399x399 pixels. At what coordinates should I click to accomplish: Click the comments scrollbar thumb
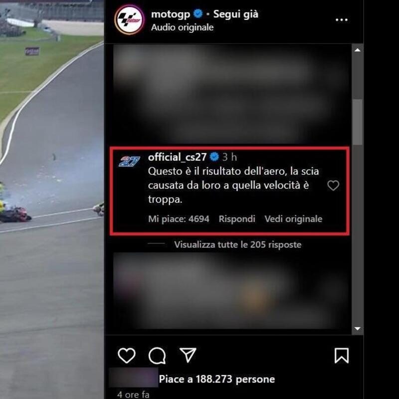pos(358,122)
